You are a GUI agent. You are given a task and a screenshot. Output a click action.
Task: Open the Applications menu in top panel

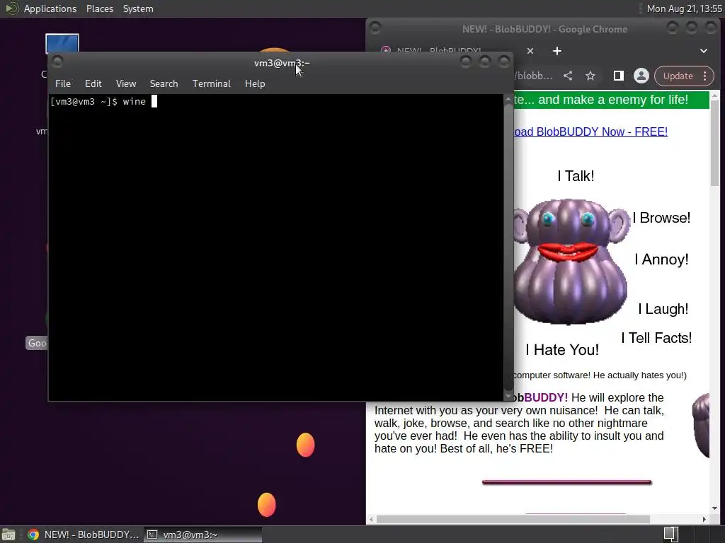[50, 8]
